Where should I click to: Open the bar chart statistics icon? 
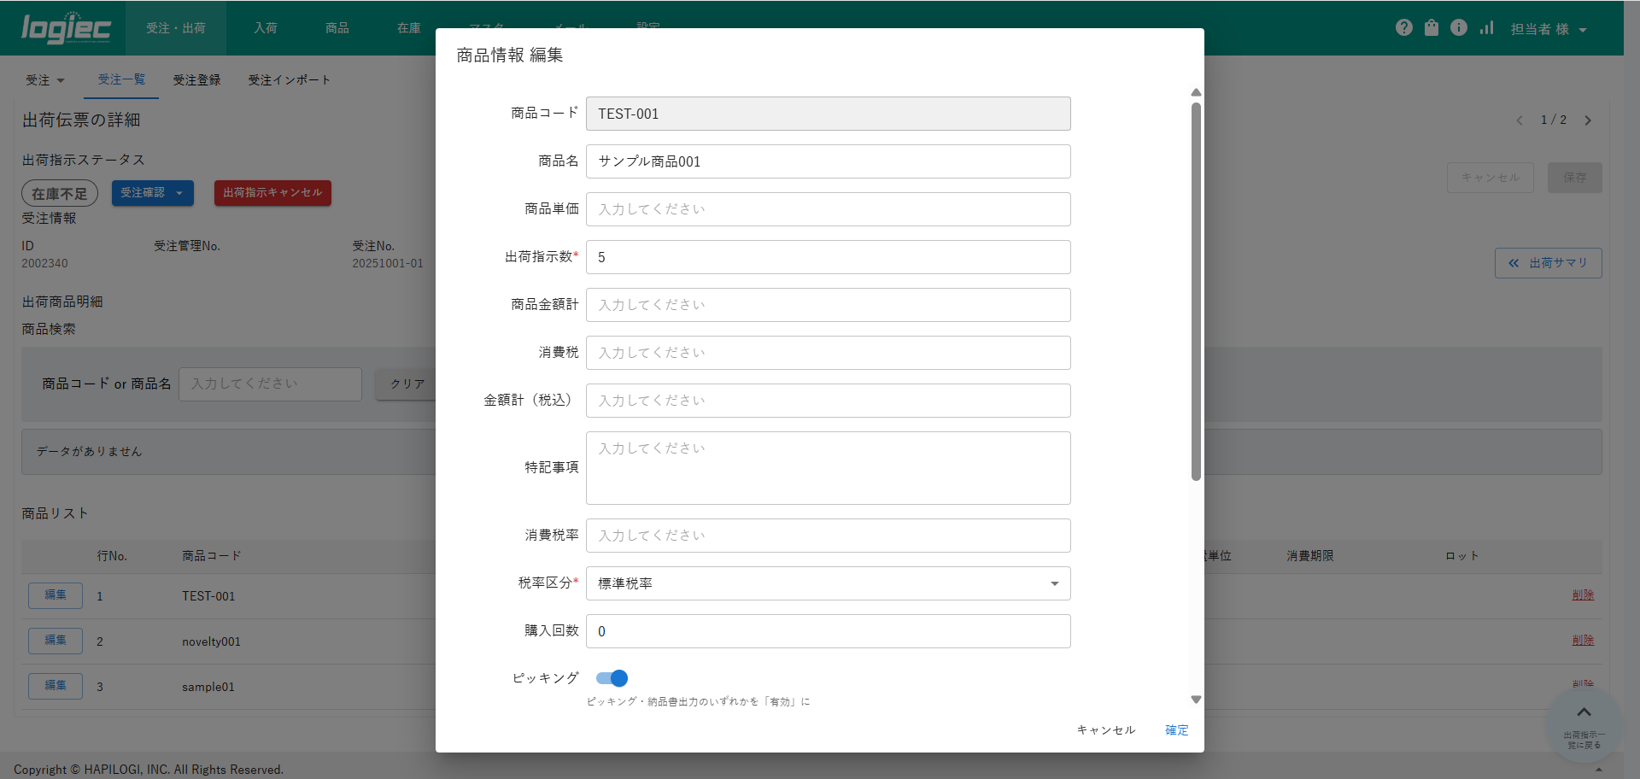1487,27
